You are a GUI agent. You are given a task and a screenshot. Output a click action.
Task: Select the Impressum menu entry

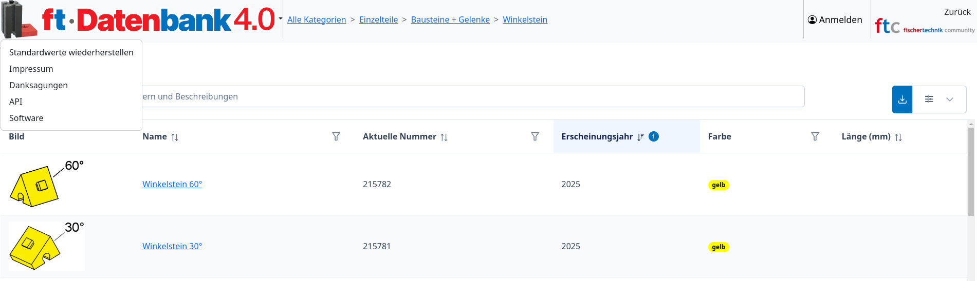pyautogui.click(x=31, y=69)
